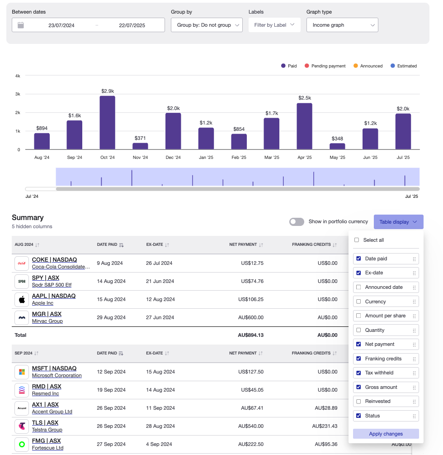Click the Telstra Group logo
Screen dimensions: 443x455
21,426
